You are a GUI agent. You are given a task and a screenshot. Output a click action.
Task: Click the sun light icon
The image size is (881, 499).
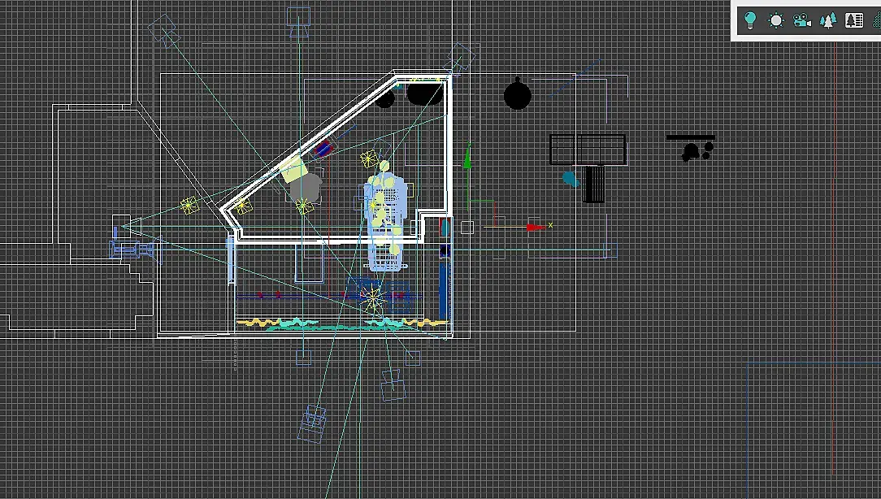click(x=776, y=21)
